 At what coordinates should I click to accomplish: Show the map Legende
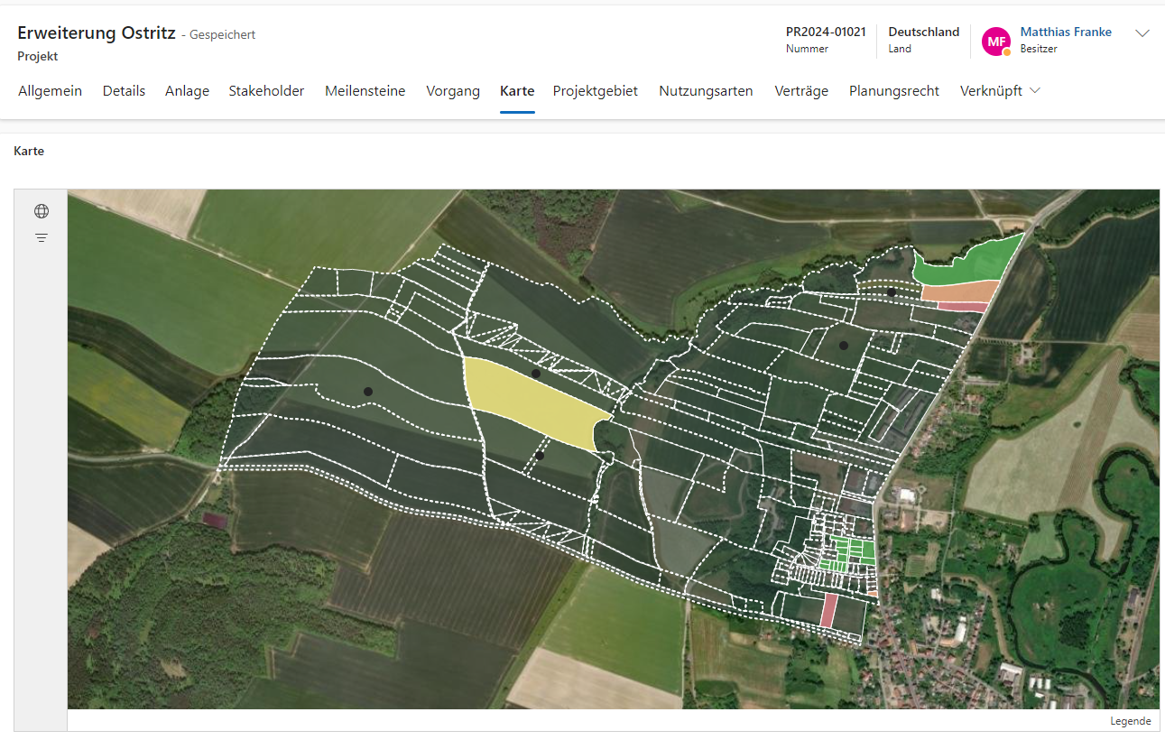pos(1130,721)
